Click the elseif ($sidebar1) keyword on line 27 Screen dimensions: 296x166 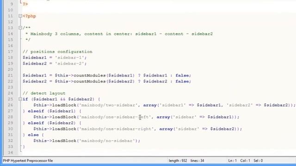click(x=36, y=111)
